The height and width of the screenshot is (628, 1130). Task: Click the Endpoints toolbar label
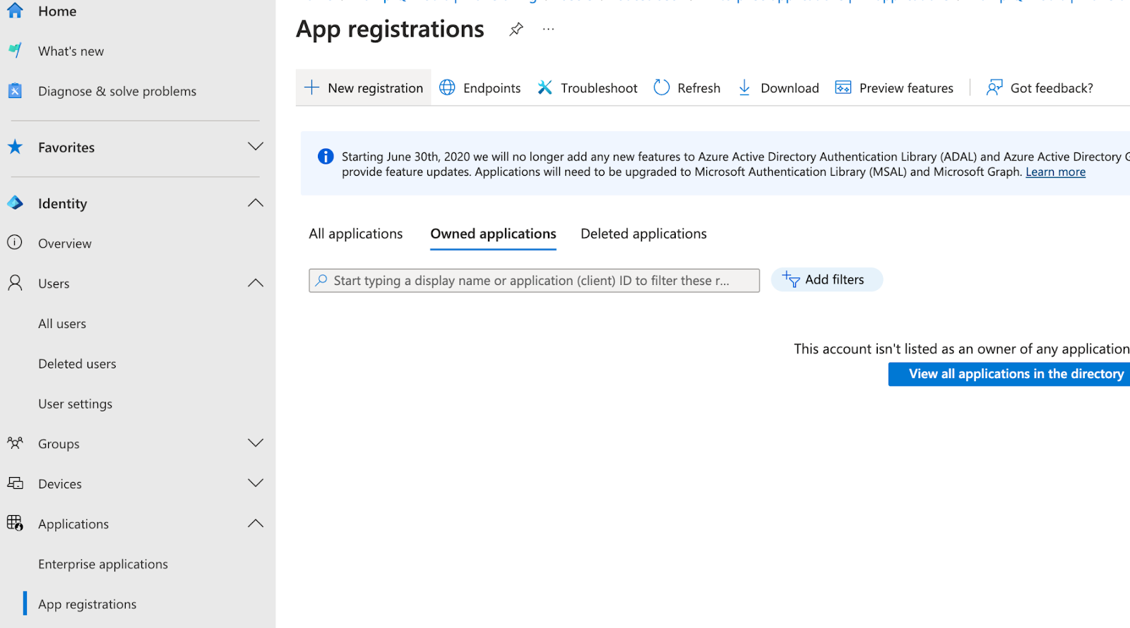pyautogui.click(x=492, y=88)
